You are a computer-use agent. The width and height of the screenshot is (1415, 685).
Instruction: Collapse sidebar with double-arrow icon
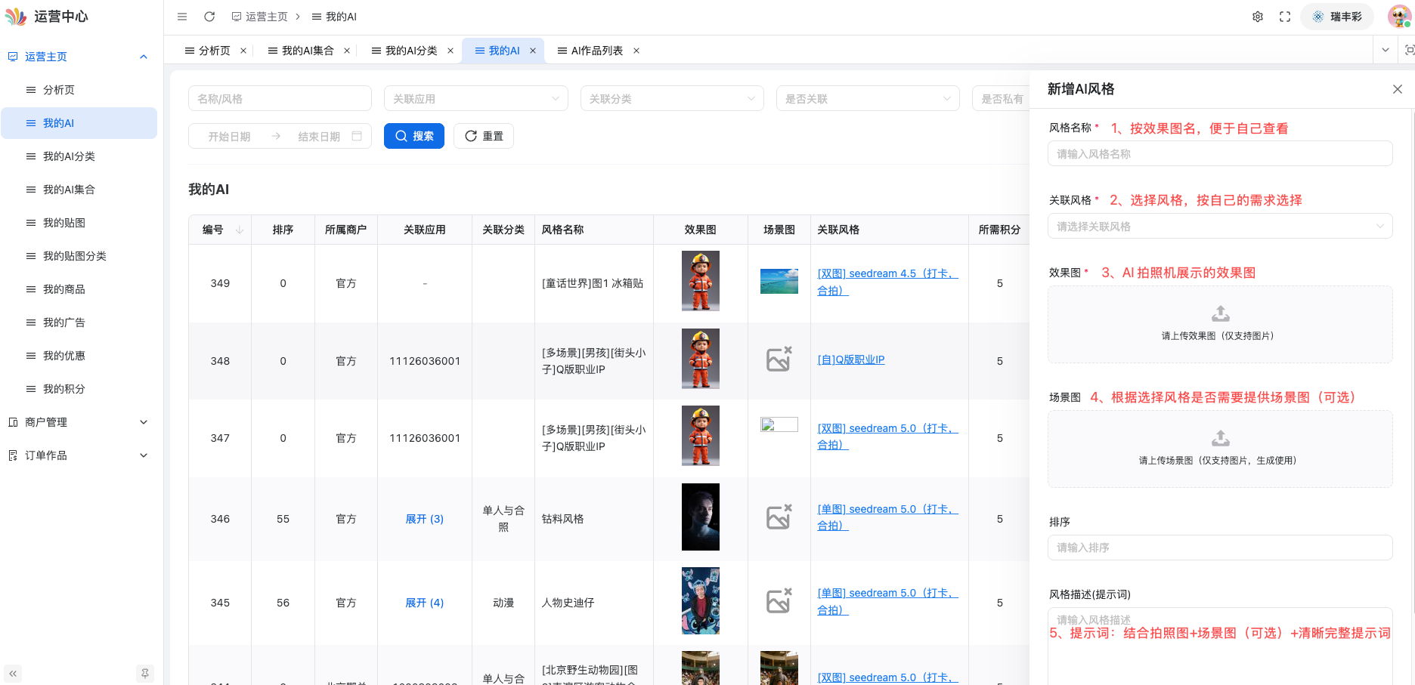click(x=13, y=673)
